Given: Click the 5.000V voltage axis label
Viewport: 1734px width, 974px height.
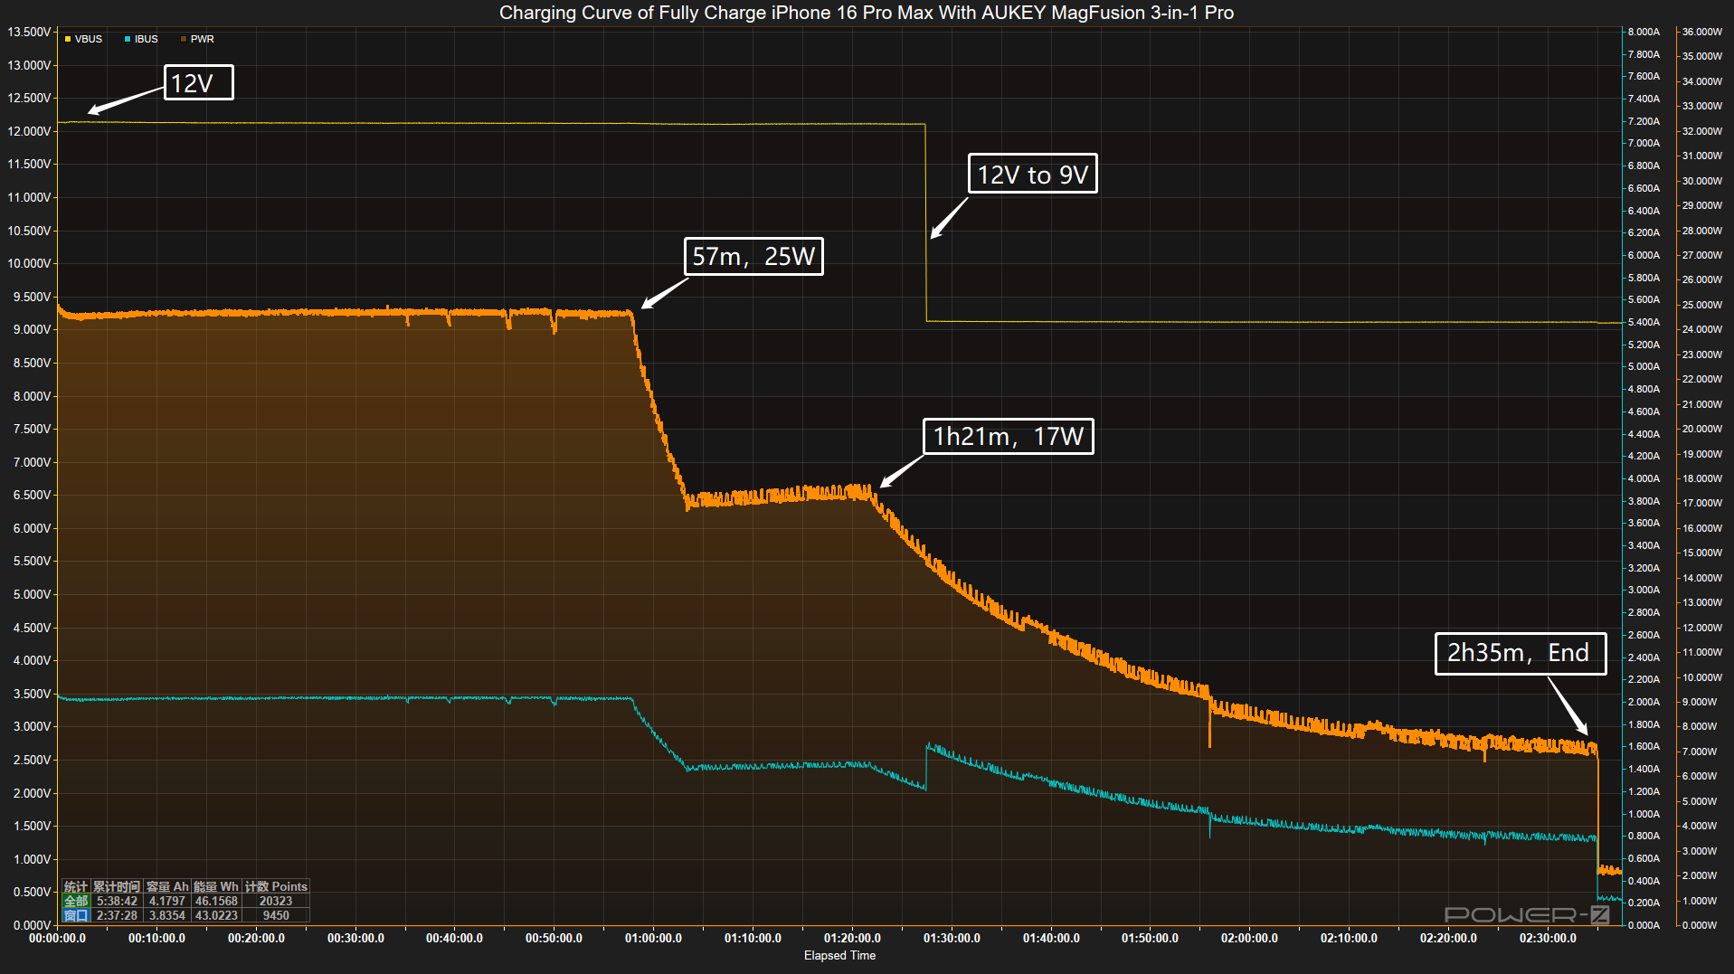Looking at the screenshot, I should [33, 594].
